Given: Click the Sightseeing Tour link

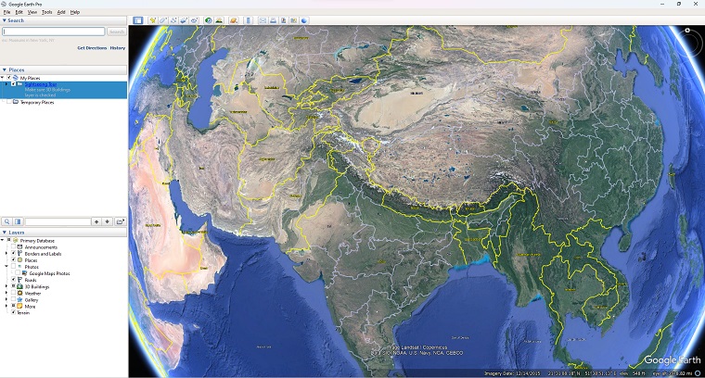Looking at the screenshot, I should pos(41,84).
